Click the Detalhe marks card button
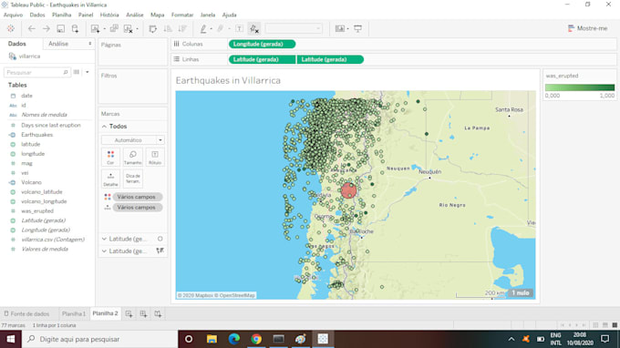Image resolution: width=620 pixels, height=348 pixels. [110, 179]
